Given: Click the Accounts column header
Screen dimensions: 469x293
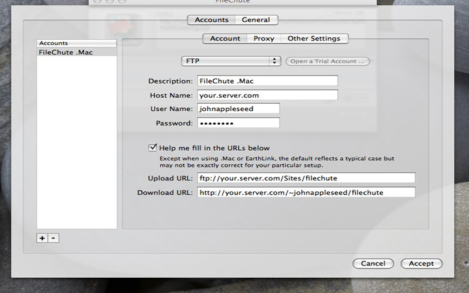Looking at the screenshot, I should [x=77, y=43].
